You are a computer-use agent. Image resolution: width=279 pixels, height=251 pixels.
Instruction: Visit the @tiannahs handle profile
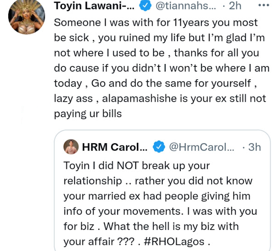[186, 6]
